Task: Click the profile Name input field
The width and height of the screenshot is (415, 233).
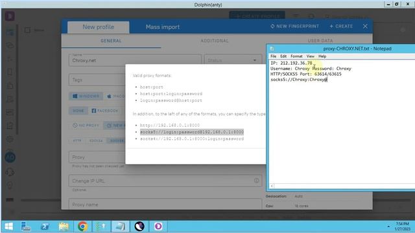Action: (x=135, y=60)
